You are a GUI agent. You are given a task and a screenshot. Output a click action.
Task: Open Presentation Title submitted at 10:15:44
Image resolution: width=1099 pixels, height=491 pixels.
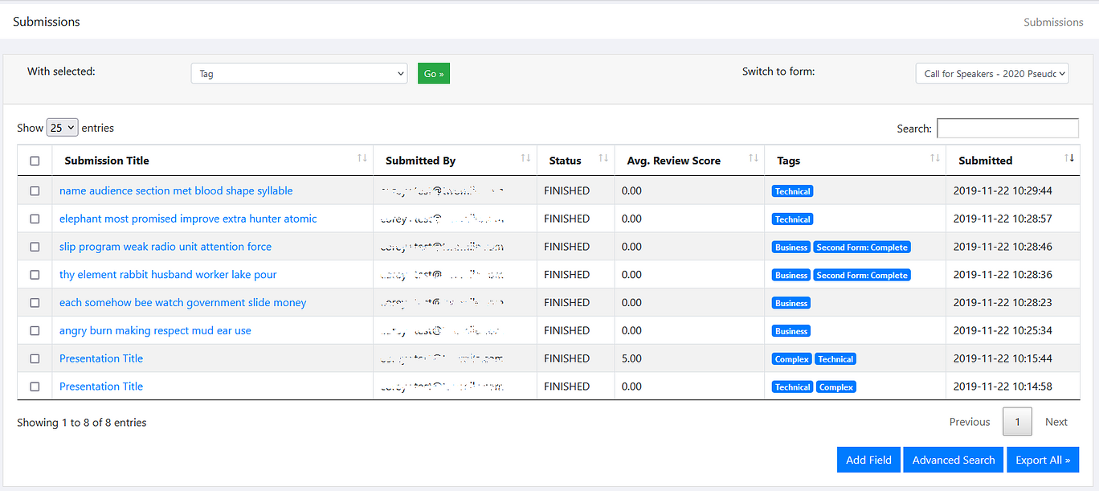(x=101, y=358)
